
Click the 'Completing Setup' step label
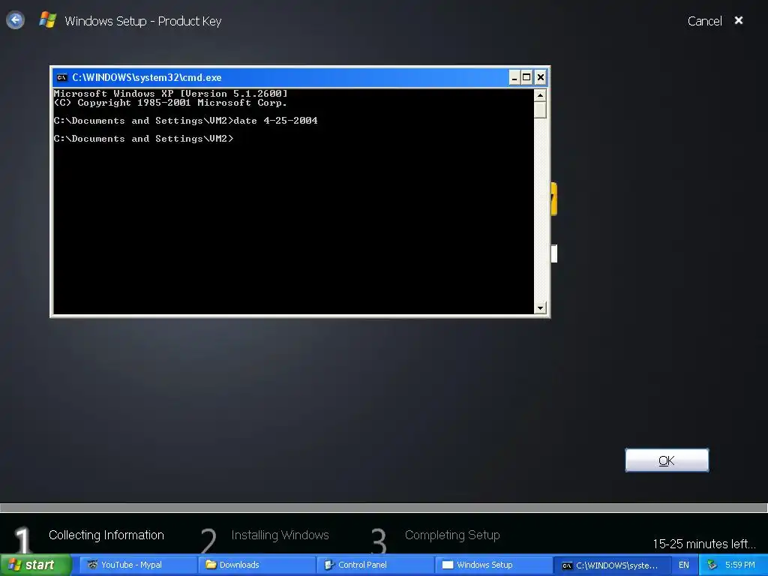pyautogui.click(x=452, y=535)
